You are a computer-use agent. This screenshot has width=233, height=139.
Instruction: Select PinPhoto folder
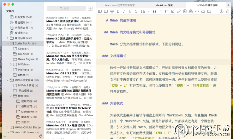tap(23, 70)
